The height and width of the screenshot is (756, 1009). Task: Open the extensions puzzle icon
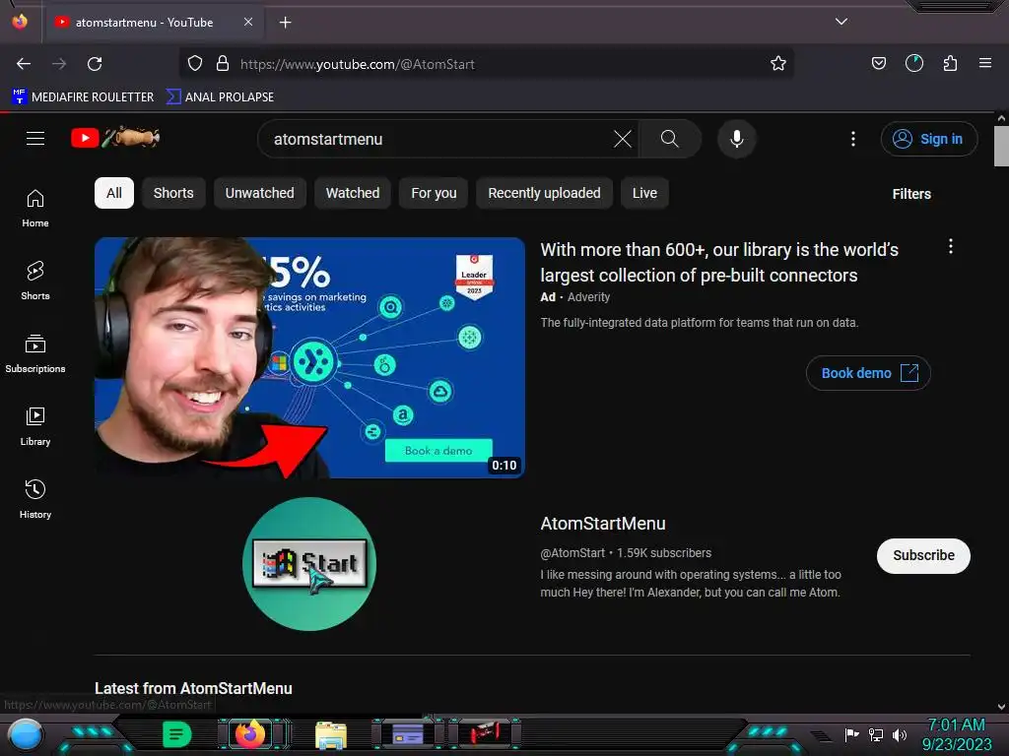(x=950, y=63)
